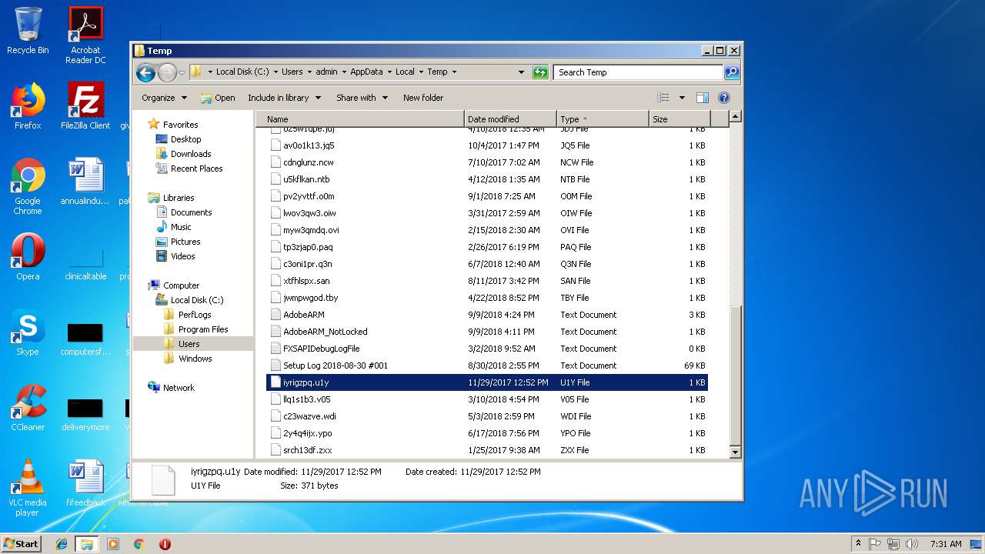The image size is (985, 554).
Task: Click Local Disk (C:) in the address bar
Action: click(242, 72)
